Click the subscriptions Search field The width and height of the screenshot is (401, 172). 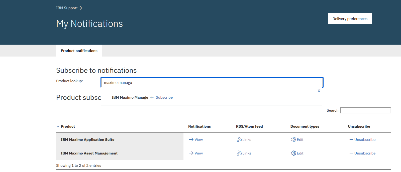pos(366,110)
